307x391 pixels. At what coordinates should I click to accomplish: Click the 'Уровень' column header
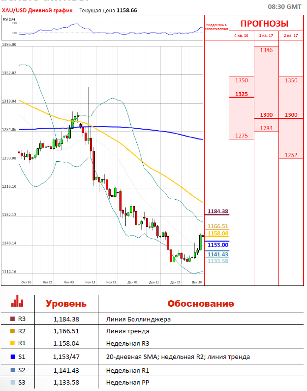(66, 304)
